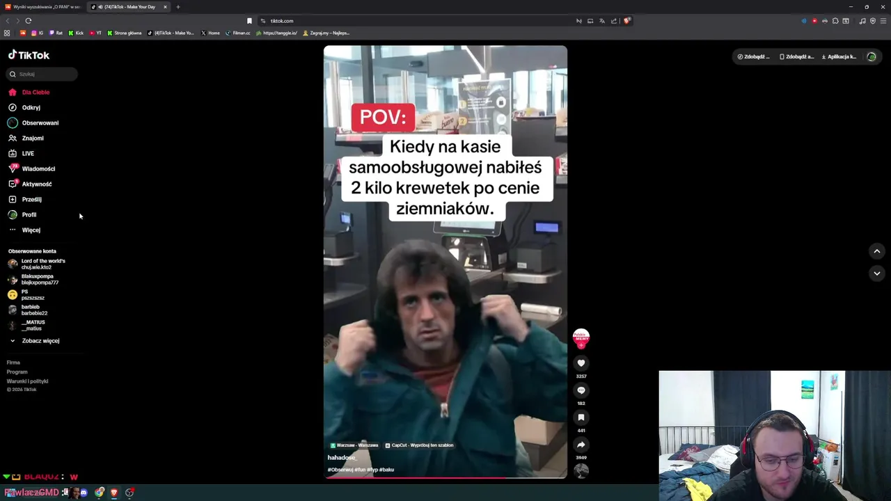Open Blakuxpompa followed account

coord(33,279)
